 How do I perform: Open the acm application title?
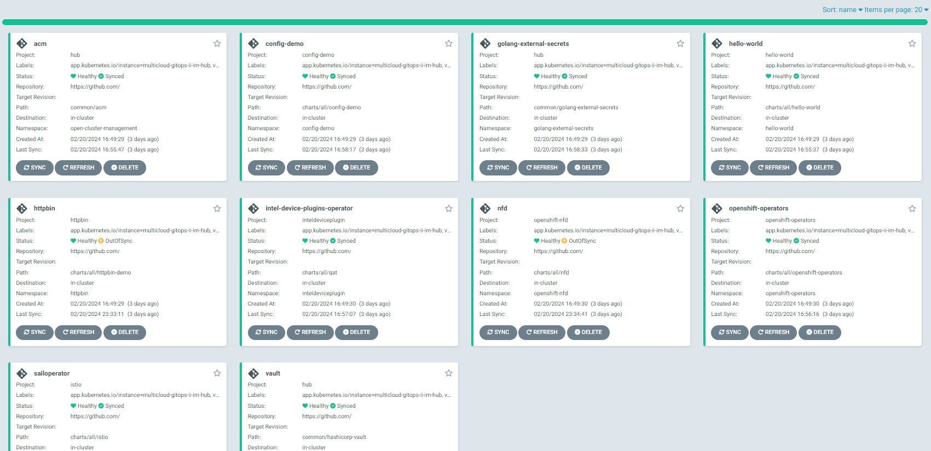[40, 44]
